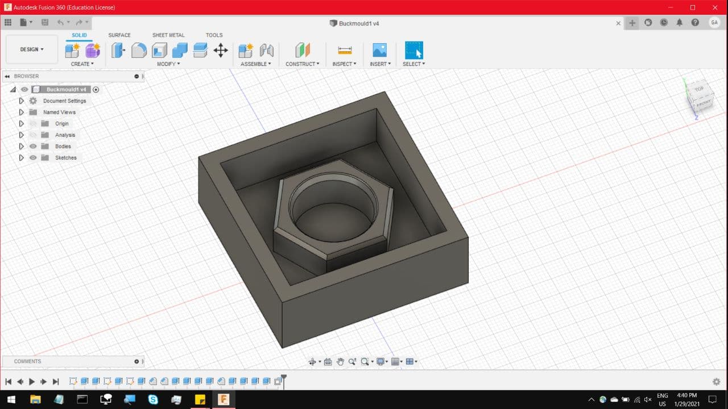Switch to the SHEET METAL tab
This screenshot has width=728, height=409.
point(168,35)
